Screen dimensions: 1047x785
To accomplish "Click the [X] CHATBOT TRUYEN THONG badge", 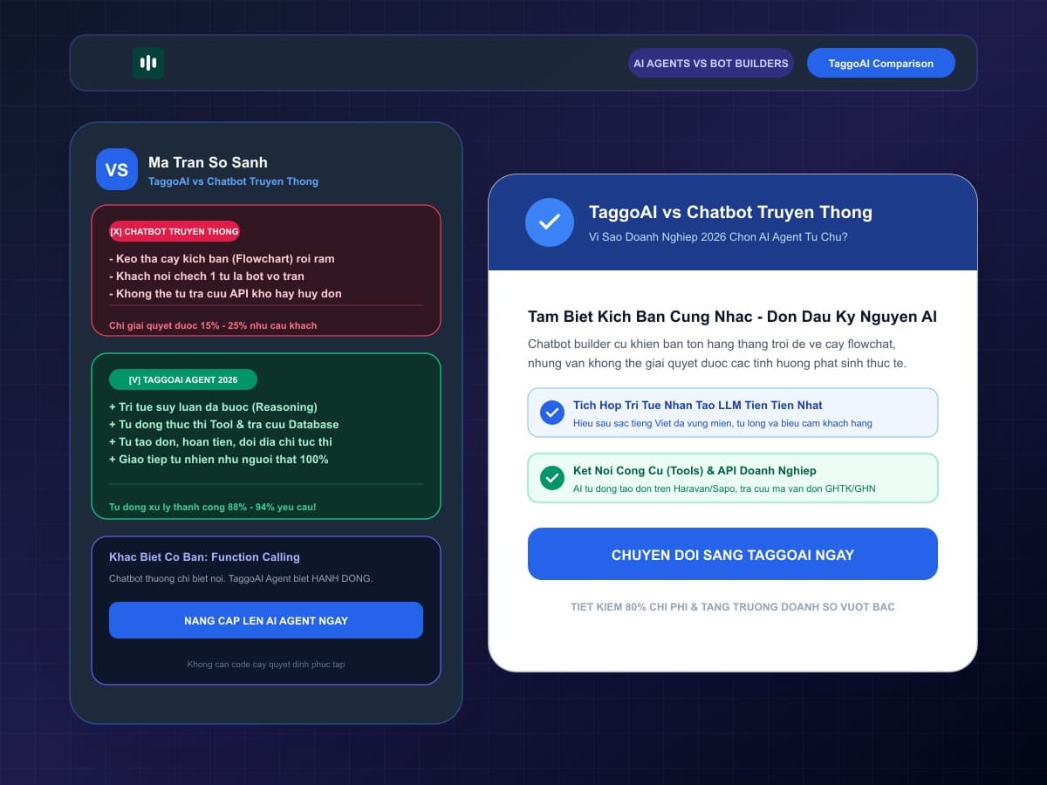I will 174,231.
